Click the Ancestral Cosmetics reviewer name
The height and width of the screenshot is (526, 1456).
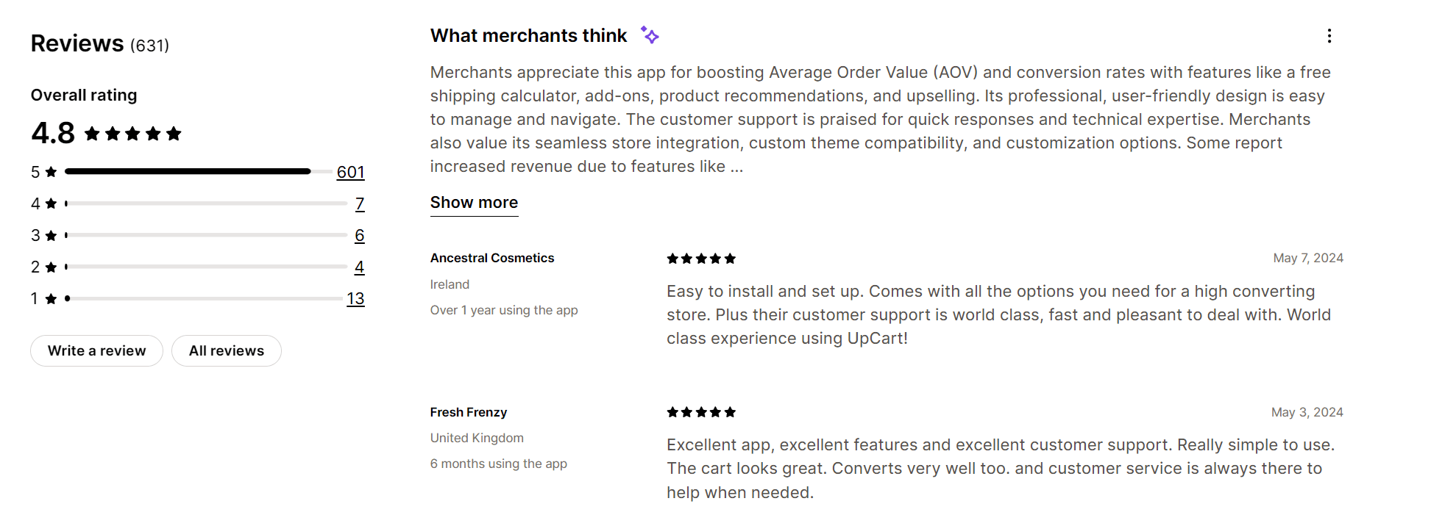pyautogui.click(x=492, y=258)
